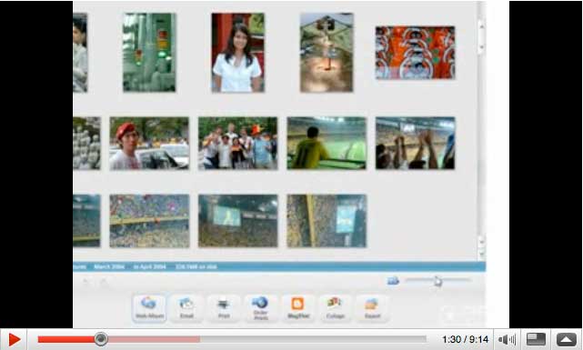Select the group of people waving photo
The height and width of the screenshot is (350, 583).
pos(238,144)
